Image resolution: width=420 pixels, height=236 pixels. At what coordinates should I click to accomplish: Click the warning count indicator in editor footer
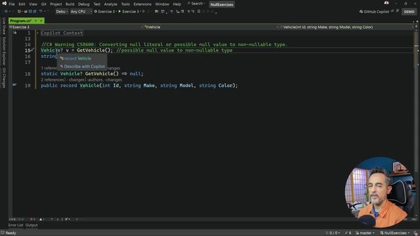(x=41, y=219)
